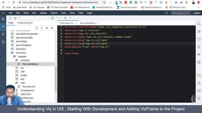Expand the test folder

(x=17, y=79)
